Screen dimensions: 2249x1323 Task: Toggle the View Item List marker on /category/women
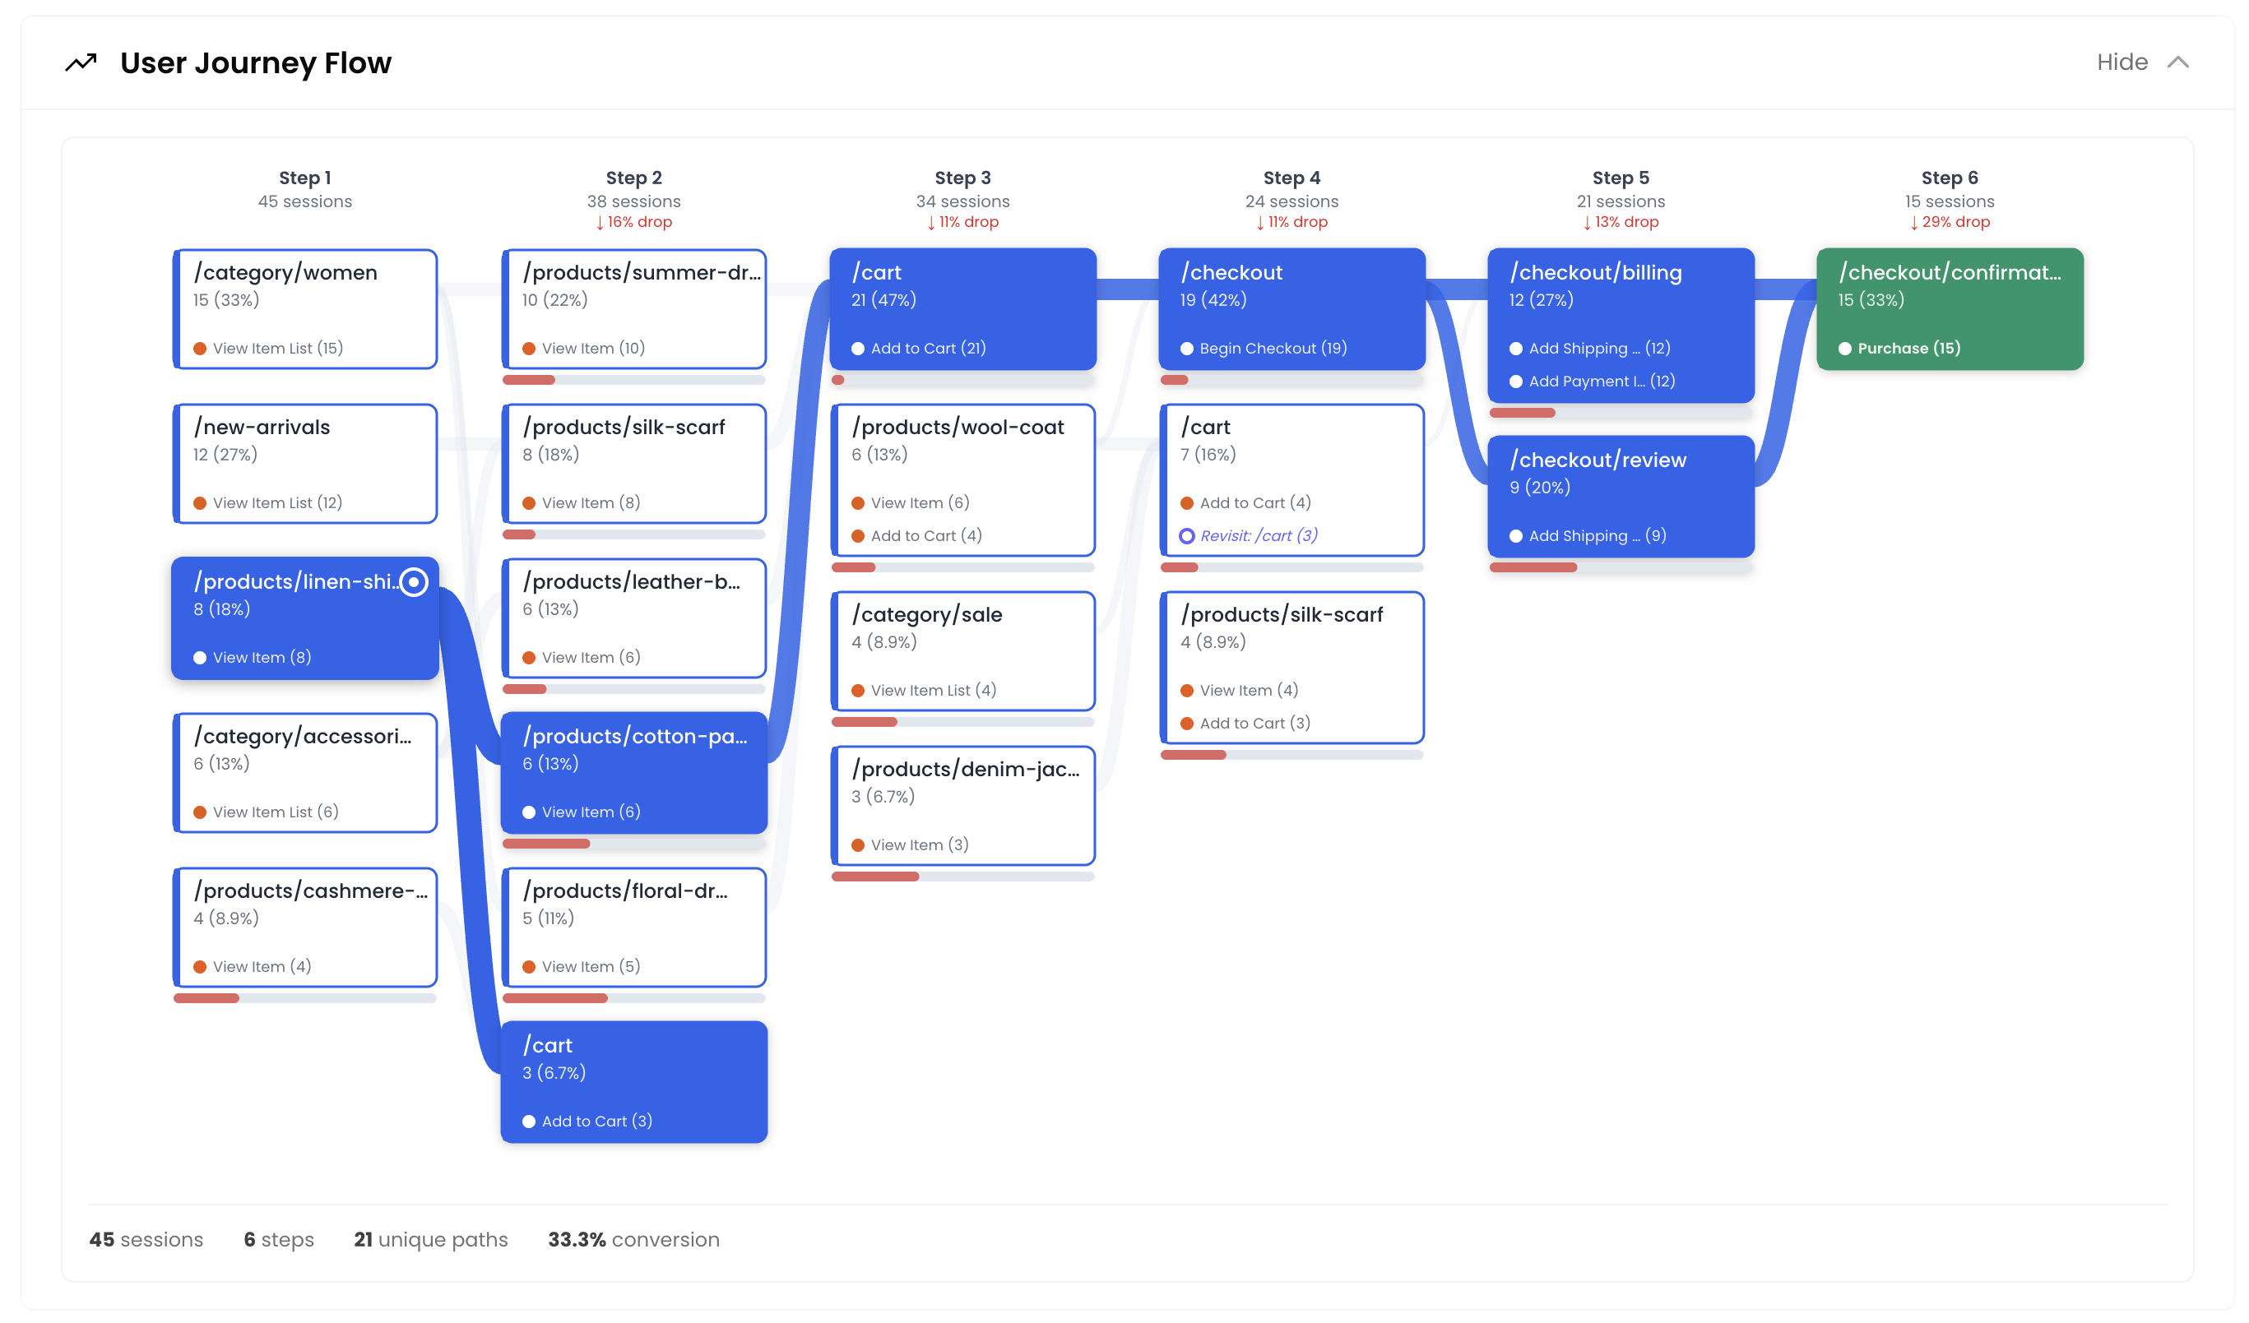click(202, 348)
